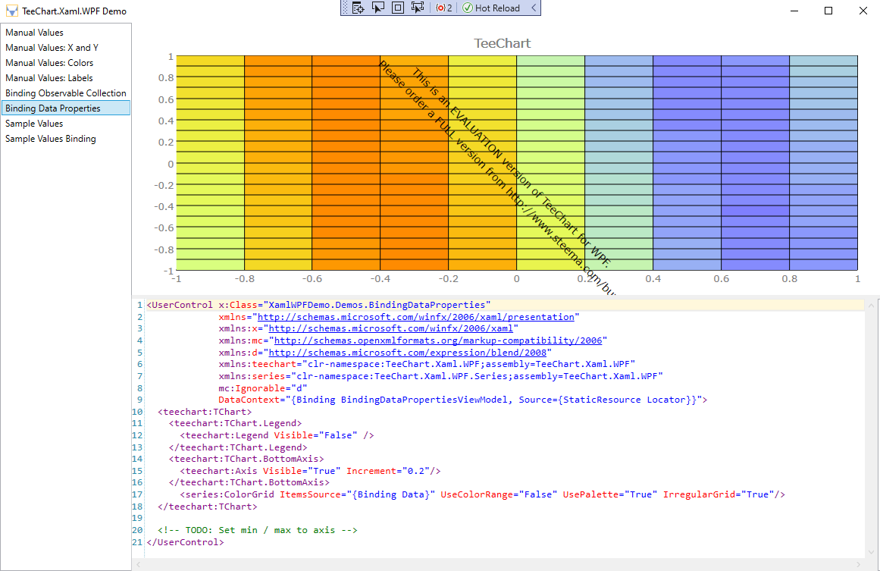The height and width of the screenshot is (571, 880).
Task: Open the winfx/2006/xaml namespace link
Action: [390, 329]
